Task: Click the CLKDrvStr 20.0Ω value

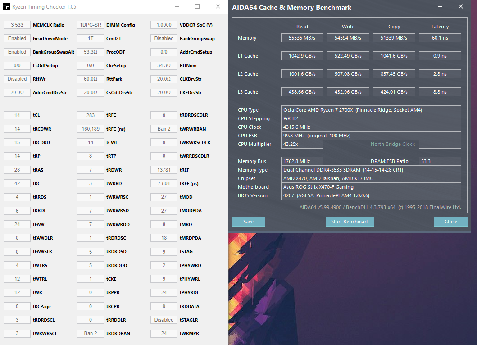Action: (x=164, y=79)
